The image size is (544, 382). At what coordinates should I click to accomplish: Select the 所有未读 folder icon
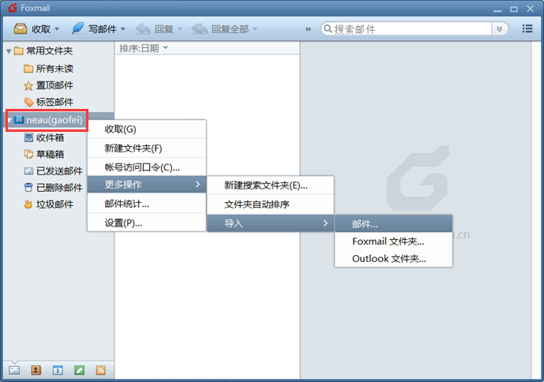[28, 69]
